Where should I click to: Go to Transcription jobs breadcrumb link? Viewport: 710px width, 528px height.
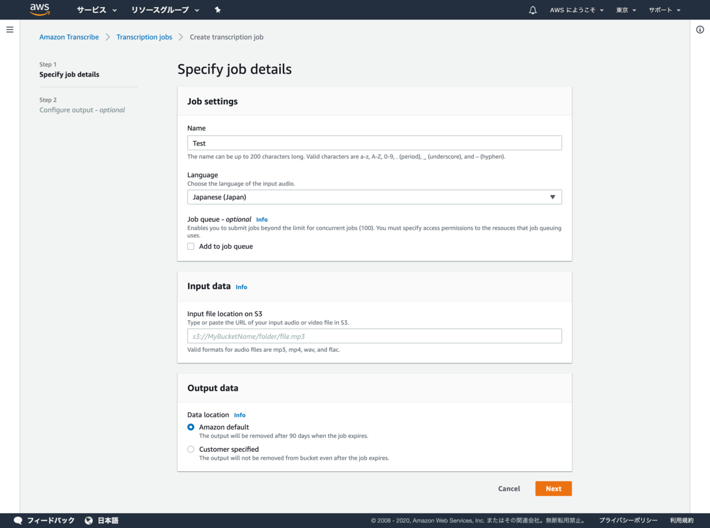[144, 37]
